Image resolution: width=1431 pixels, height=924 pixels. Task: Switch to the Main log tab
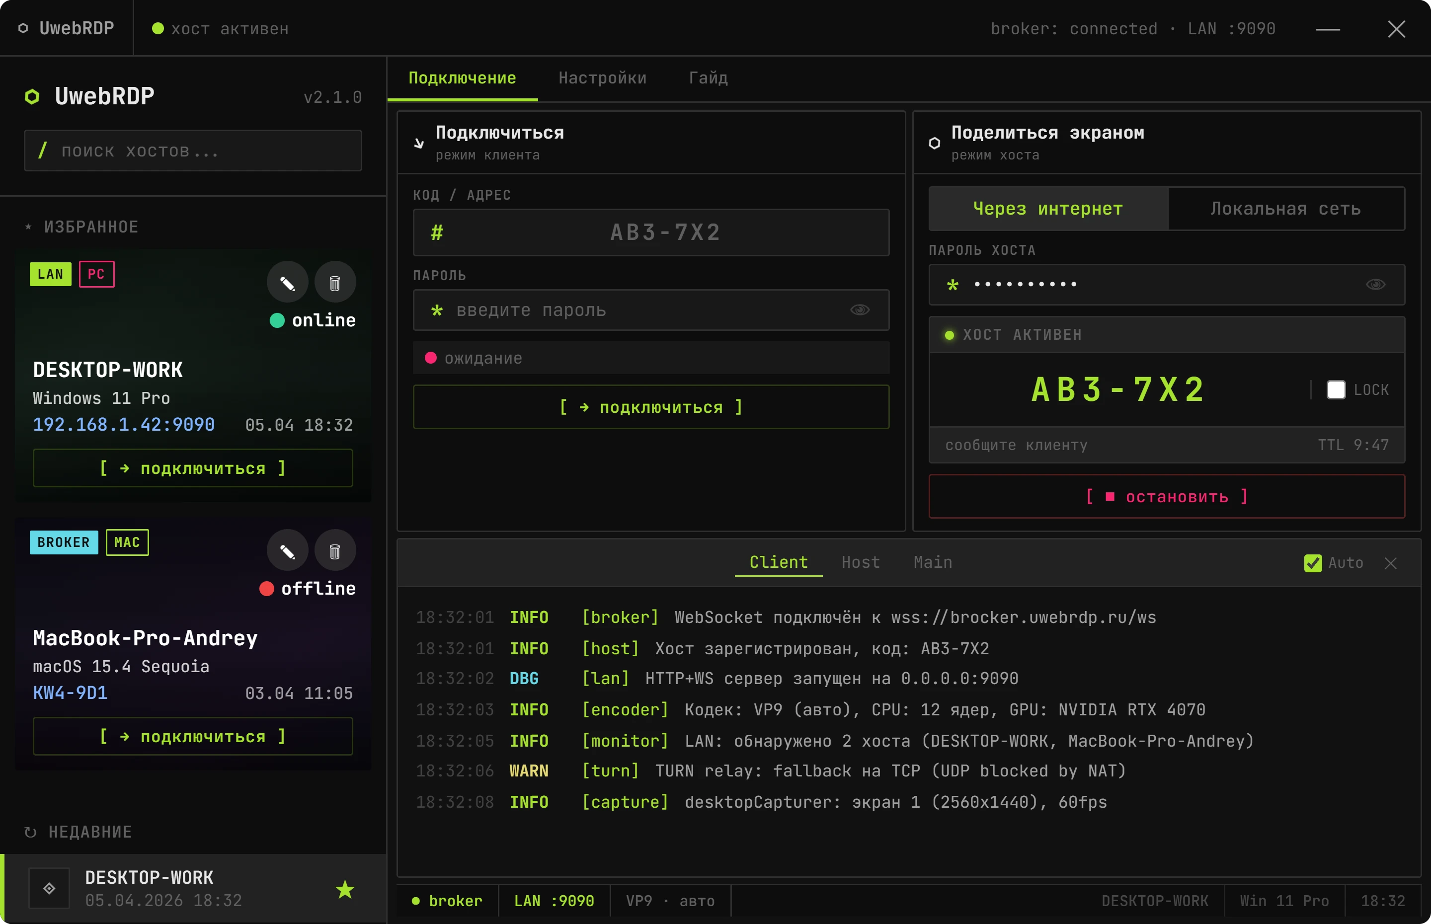(x=933, y=563)
